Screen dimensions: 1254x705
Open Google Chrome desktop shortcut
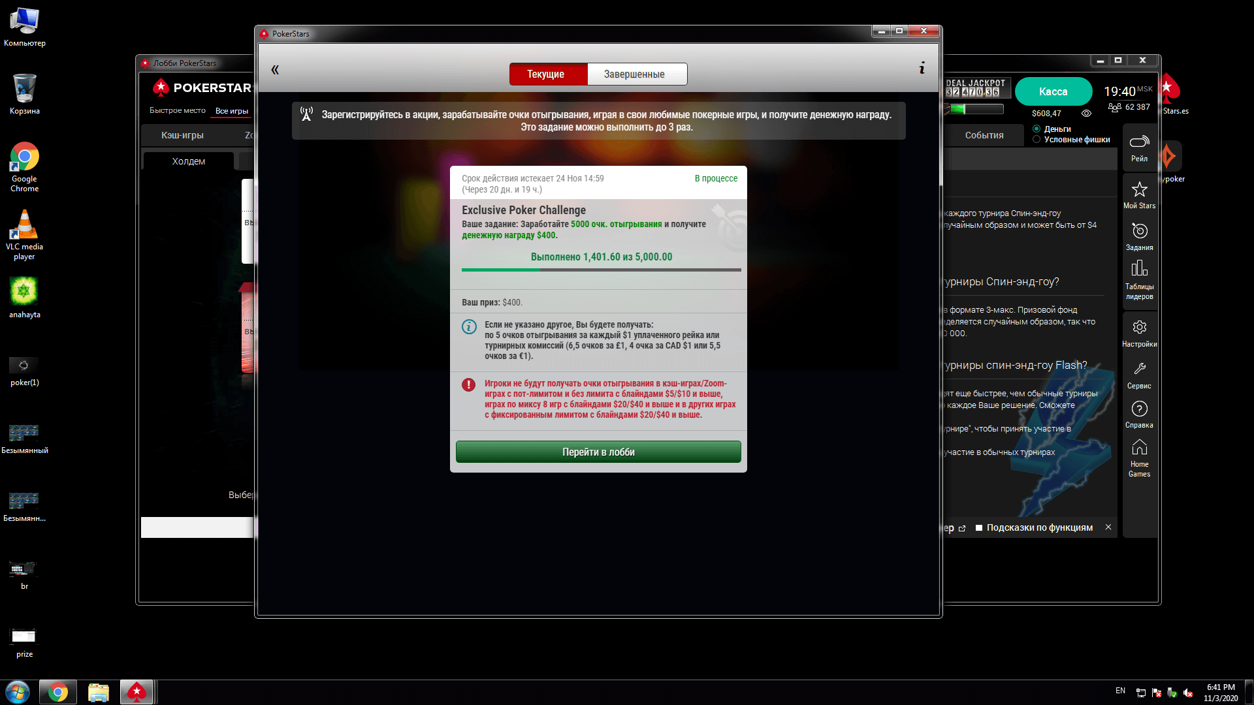25,167
